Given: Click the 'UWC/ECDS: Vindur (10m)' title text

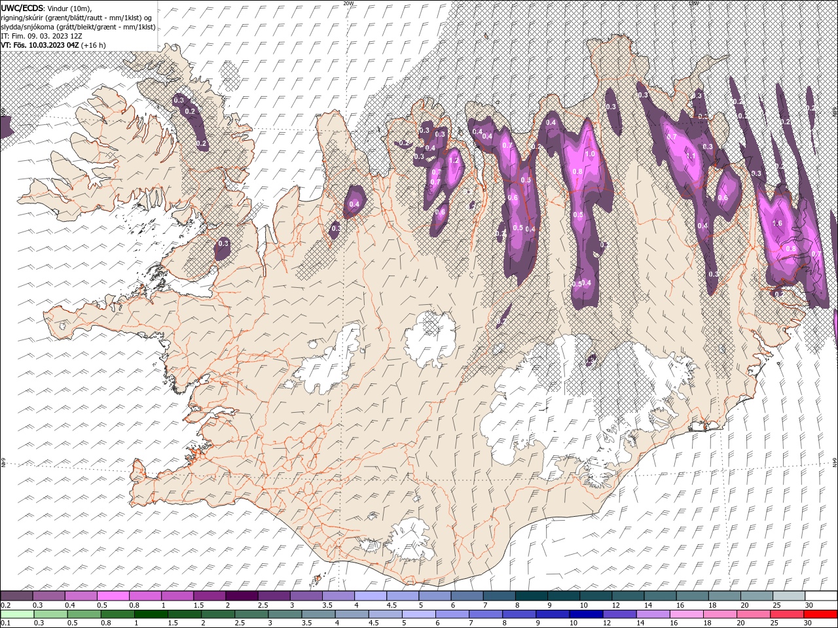Looking at the screenshot, I should (46, 8).
